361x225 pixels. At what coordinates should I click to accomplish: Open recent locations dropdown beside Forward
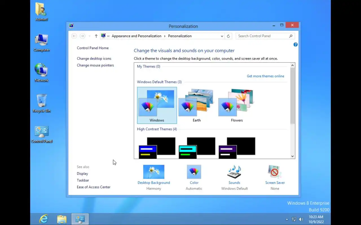[x=89, y=36]
